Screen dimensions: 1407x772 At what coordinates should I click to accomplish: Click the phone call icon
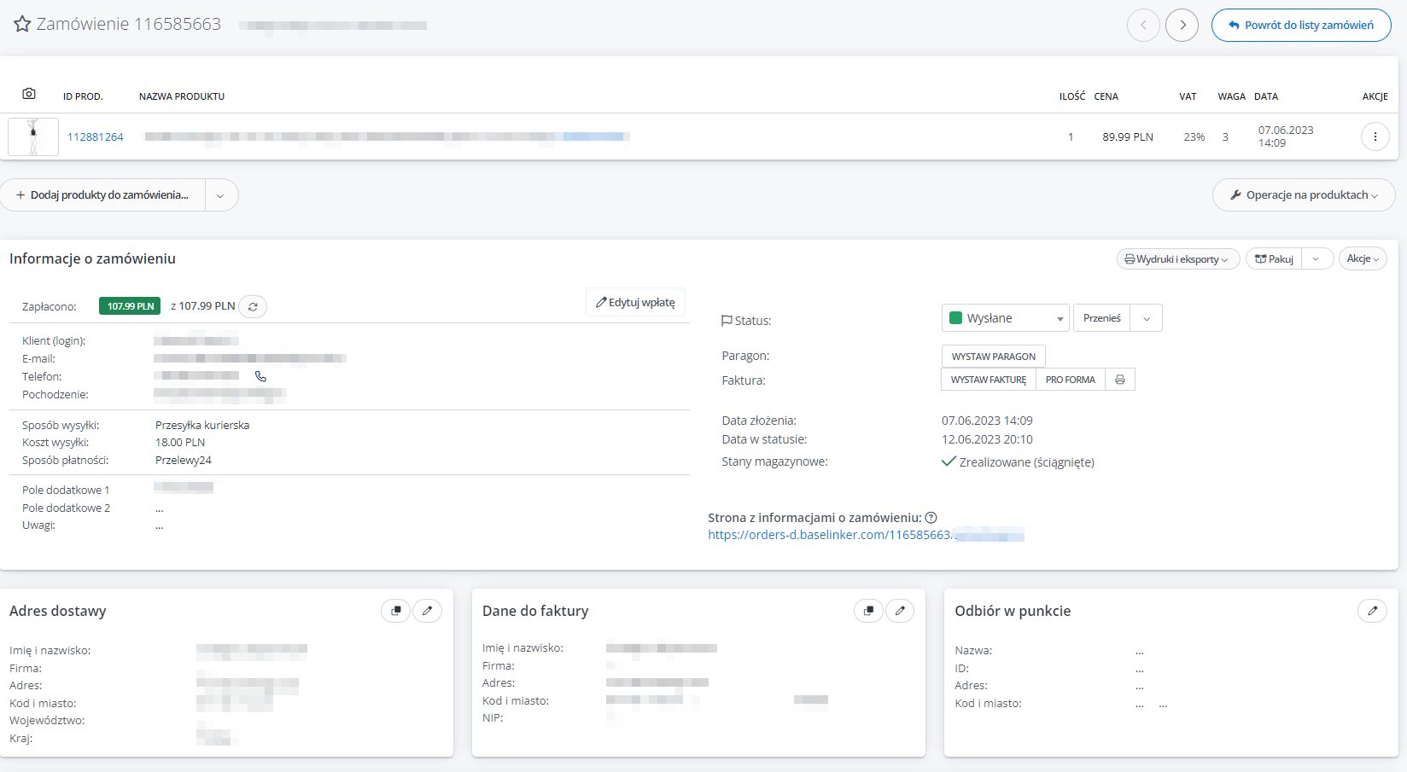point(260,376)
